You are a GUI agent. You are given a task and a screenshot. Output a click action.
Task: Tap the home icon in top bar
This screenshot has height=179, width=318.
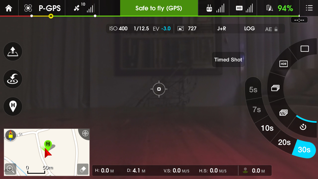(x=9, y=8)
